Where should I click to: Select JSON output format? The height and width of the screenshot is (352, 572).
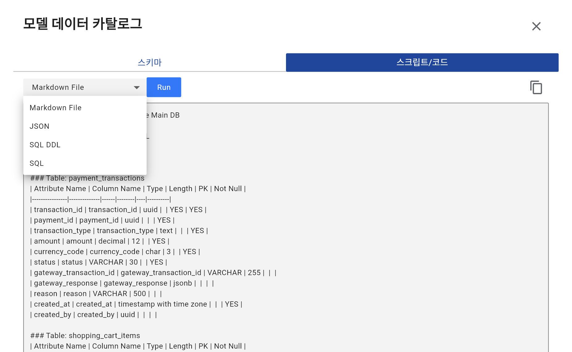pos(39,126)
